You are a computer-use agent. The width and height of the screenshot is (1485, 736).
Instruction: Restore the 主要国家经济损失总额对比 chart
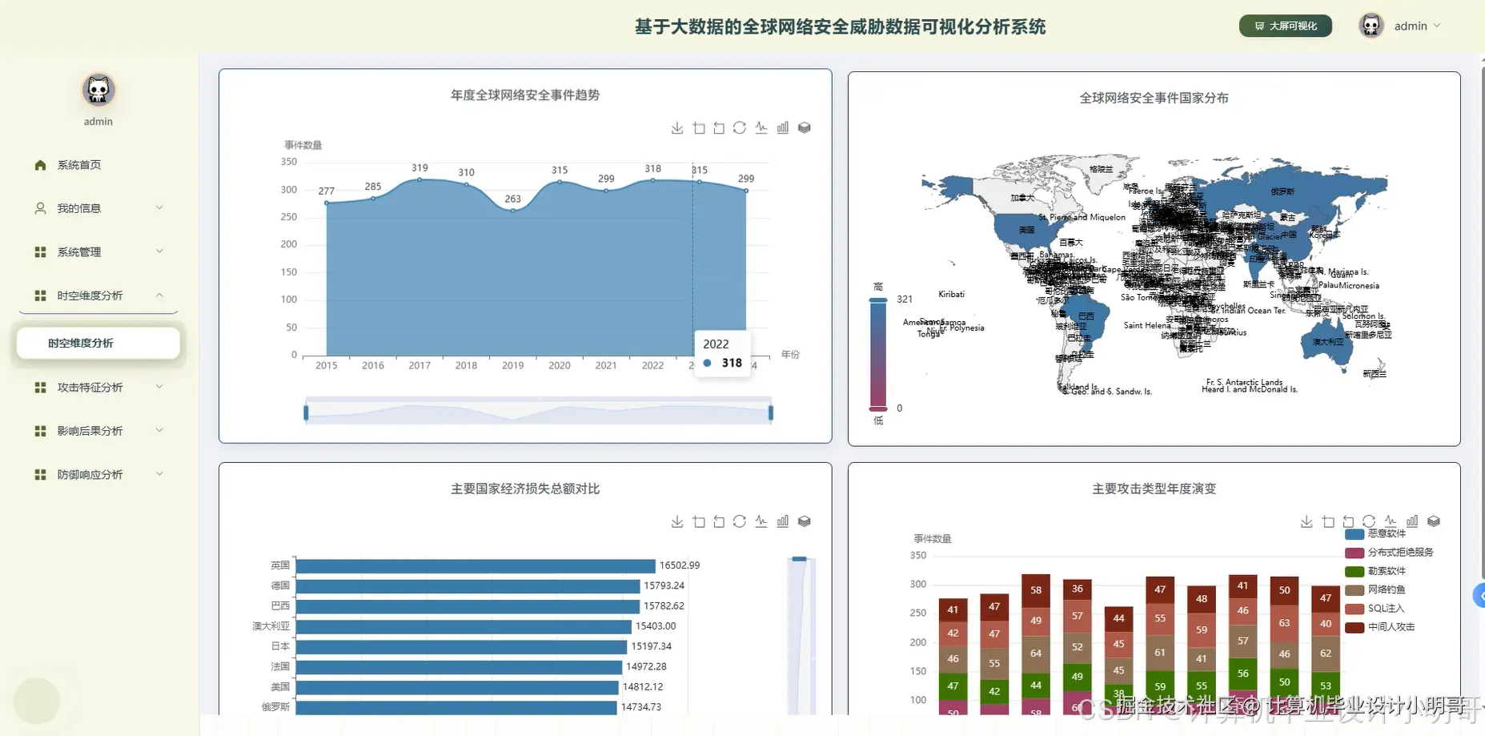pos(740,521)
